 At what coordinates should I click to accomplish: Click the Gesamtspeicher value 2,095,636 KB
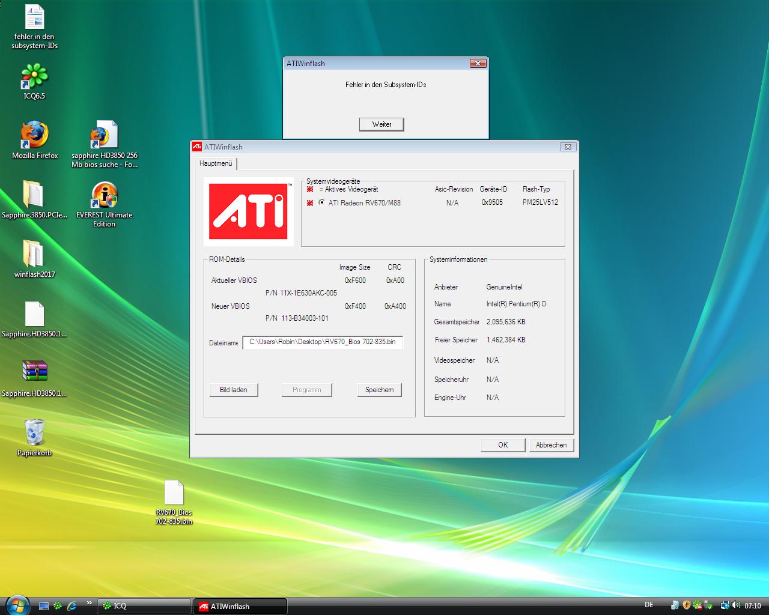point(506,322)
